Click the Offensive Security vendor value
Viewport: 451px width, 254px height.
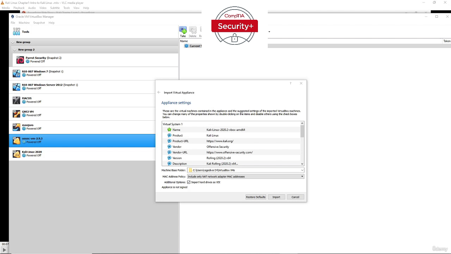218,147
